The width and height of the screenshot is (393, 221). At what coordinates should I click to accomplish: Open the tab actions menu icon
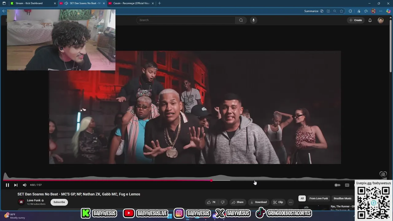click(x=4, y=3)
